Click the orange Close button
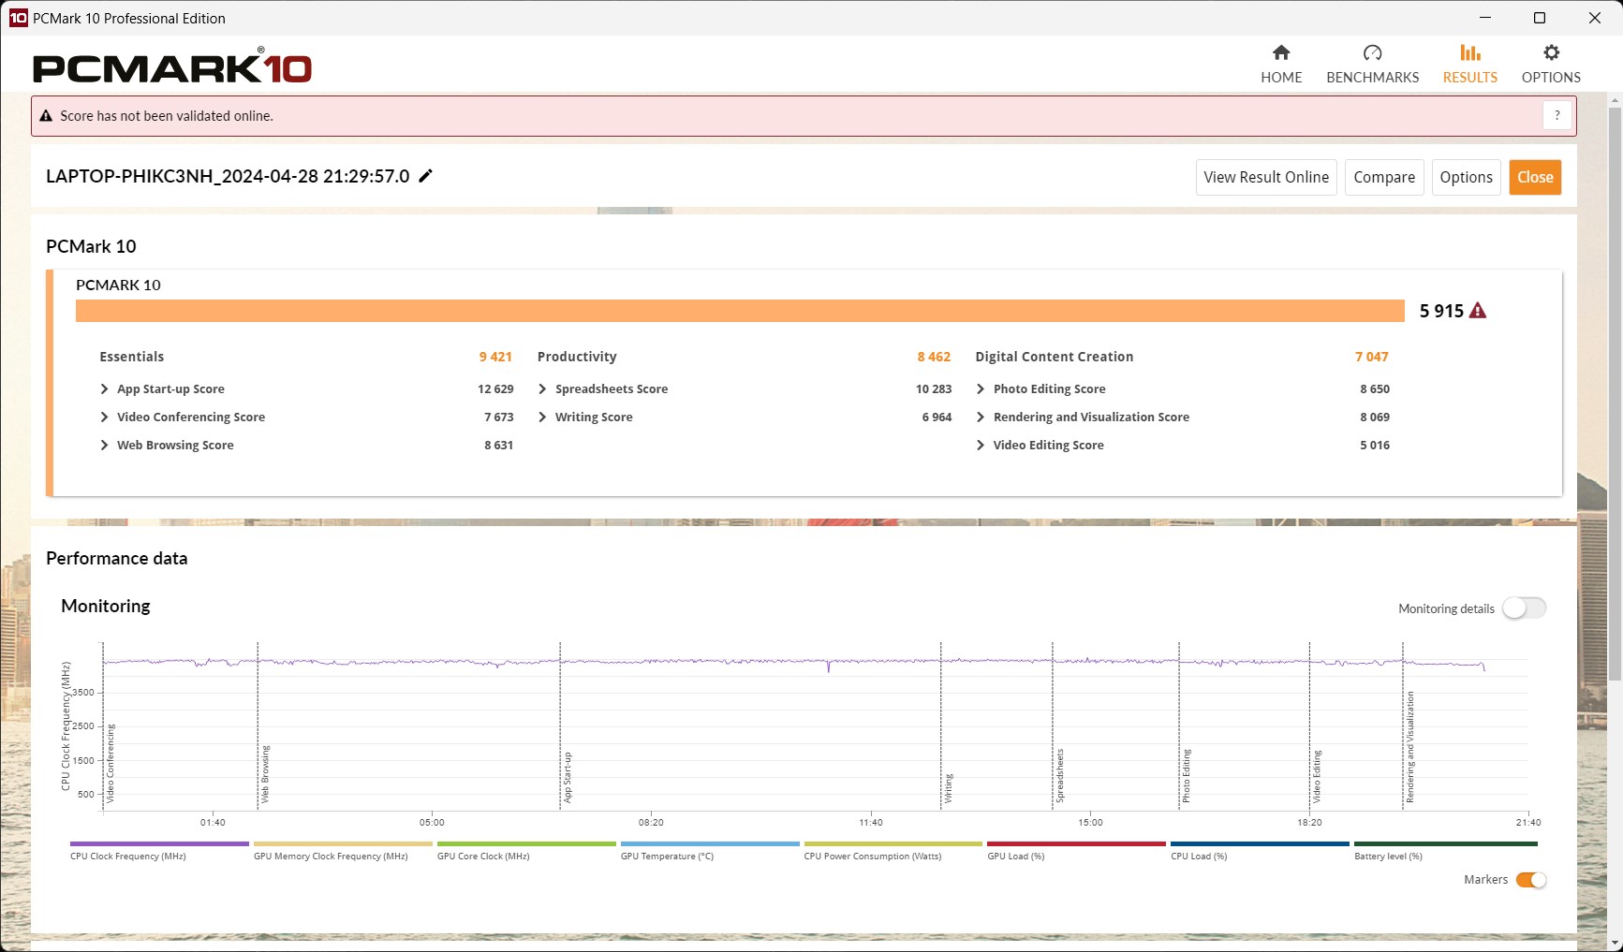Image resolution: width=1623 pixels, height=952 pixels. [x=1535, y=177]
